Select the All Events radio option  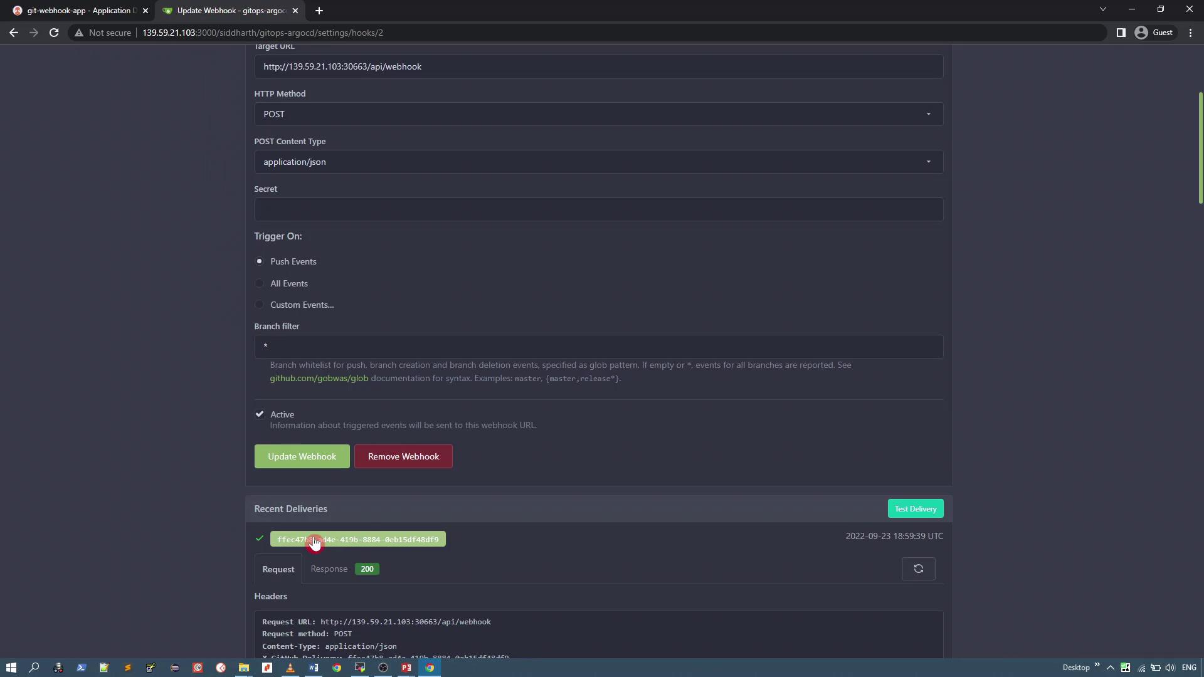[x=259, y=283]
